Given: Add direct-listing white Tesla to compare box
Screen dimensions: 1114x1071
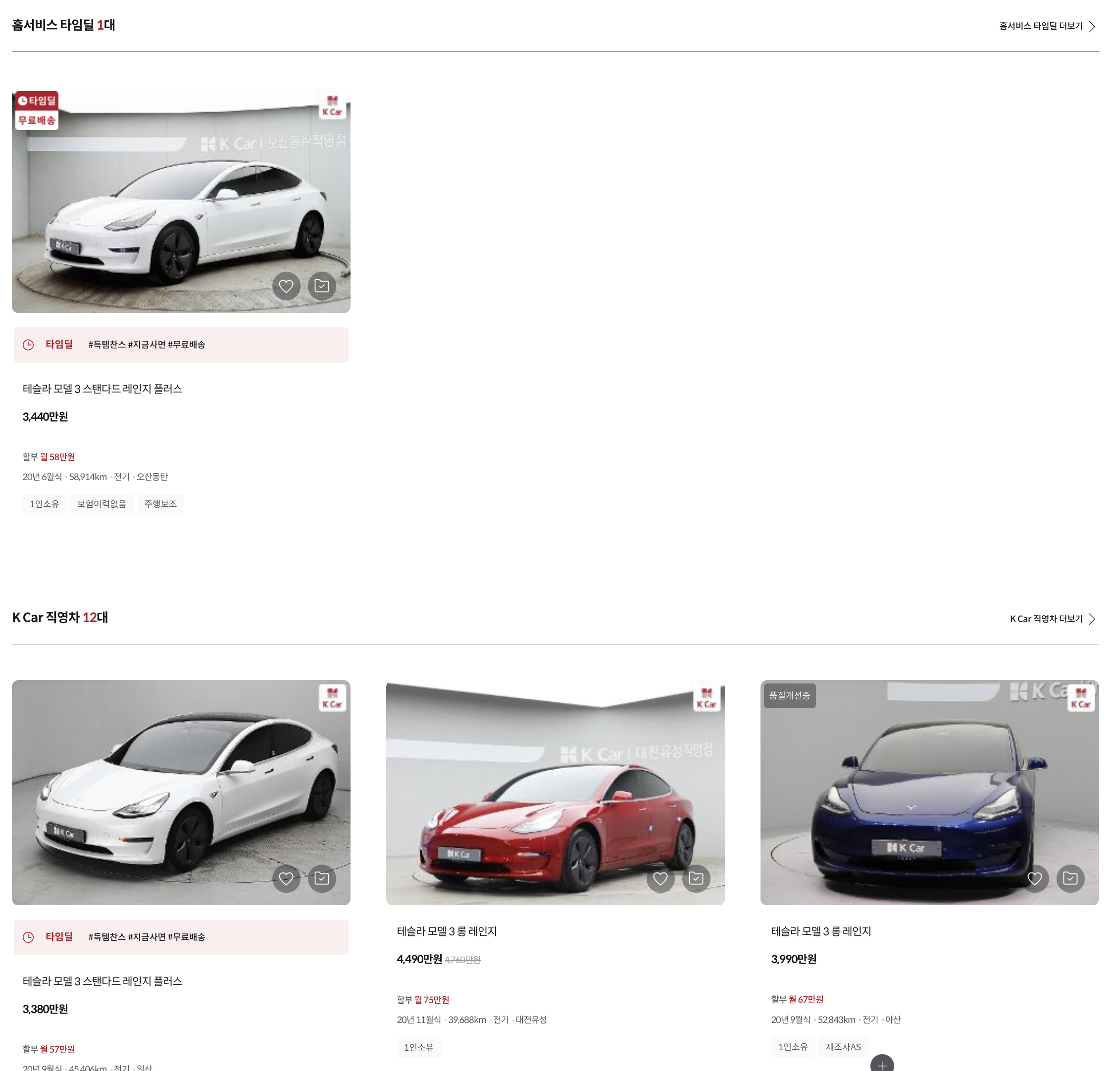Looking at the screenshot, I should pyautogui.click(x=322, y=878).
